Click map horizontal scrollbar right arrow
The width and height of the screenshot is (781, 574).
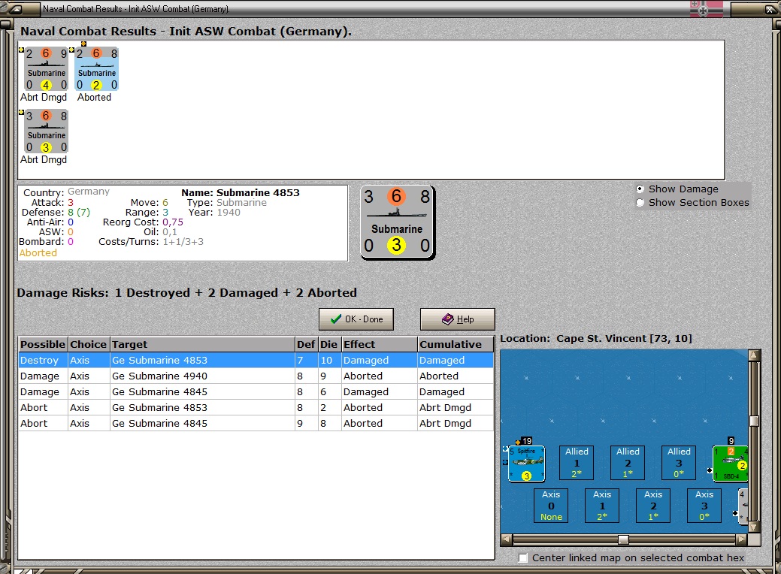[742, 539]
